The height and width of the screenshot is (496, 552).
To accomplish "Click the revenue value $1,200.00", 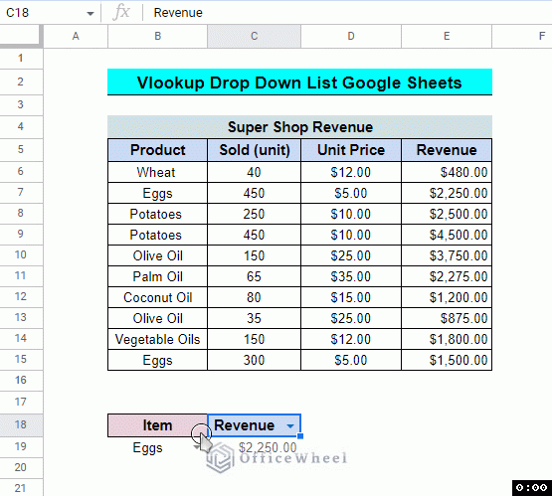I will point(447,297).
